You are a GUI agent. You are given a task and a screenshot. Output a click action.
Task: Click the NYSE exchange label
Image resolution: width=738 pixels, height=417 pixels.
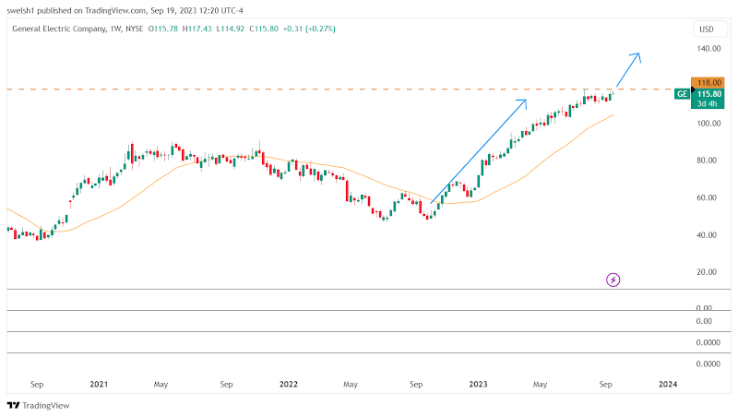point(134,29)
